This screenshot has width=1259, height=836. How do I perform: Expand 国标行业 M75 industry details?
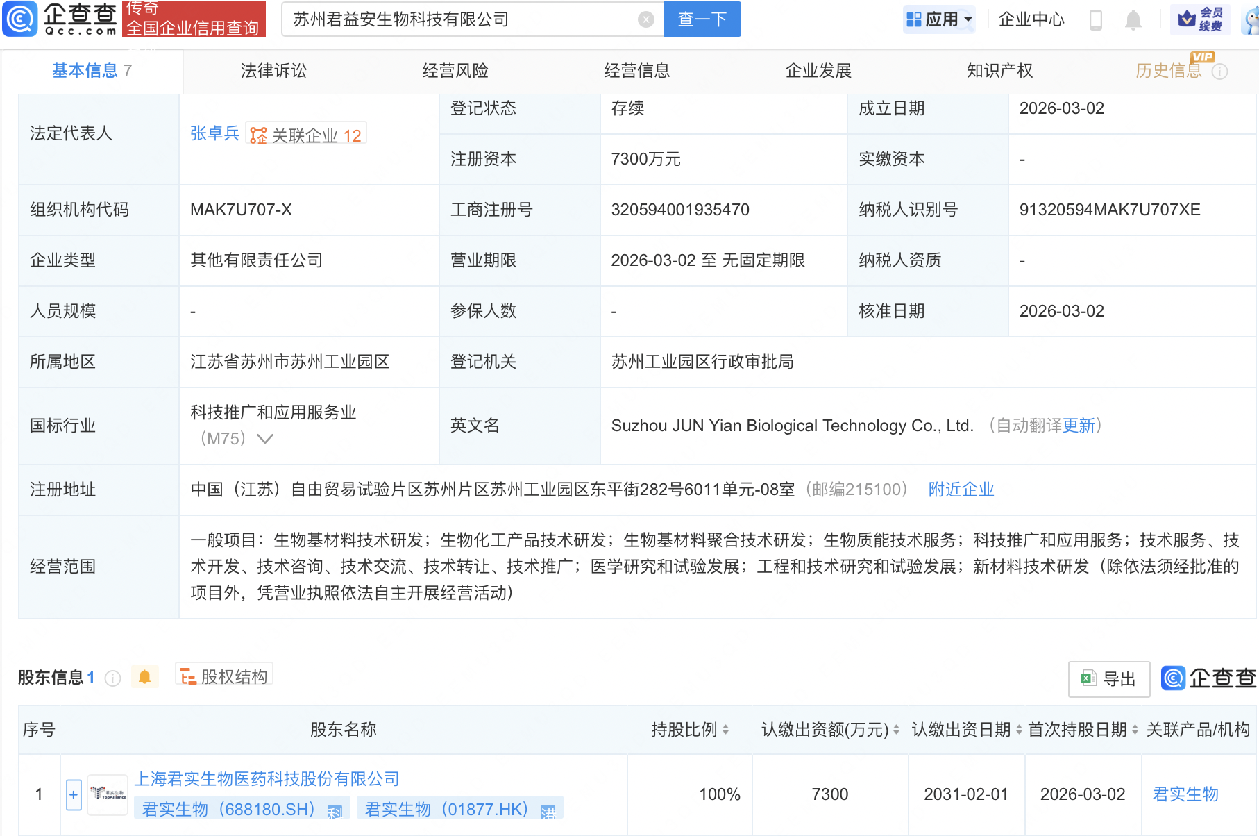[266, 439]
